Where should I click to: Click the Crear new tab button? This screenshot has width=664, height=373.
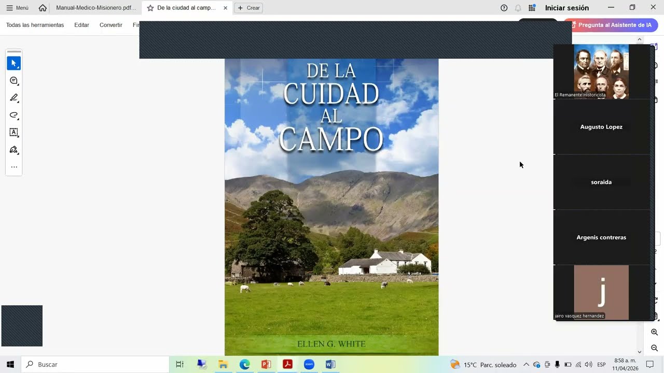248,8
